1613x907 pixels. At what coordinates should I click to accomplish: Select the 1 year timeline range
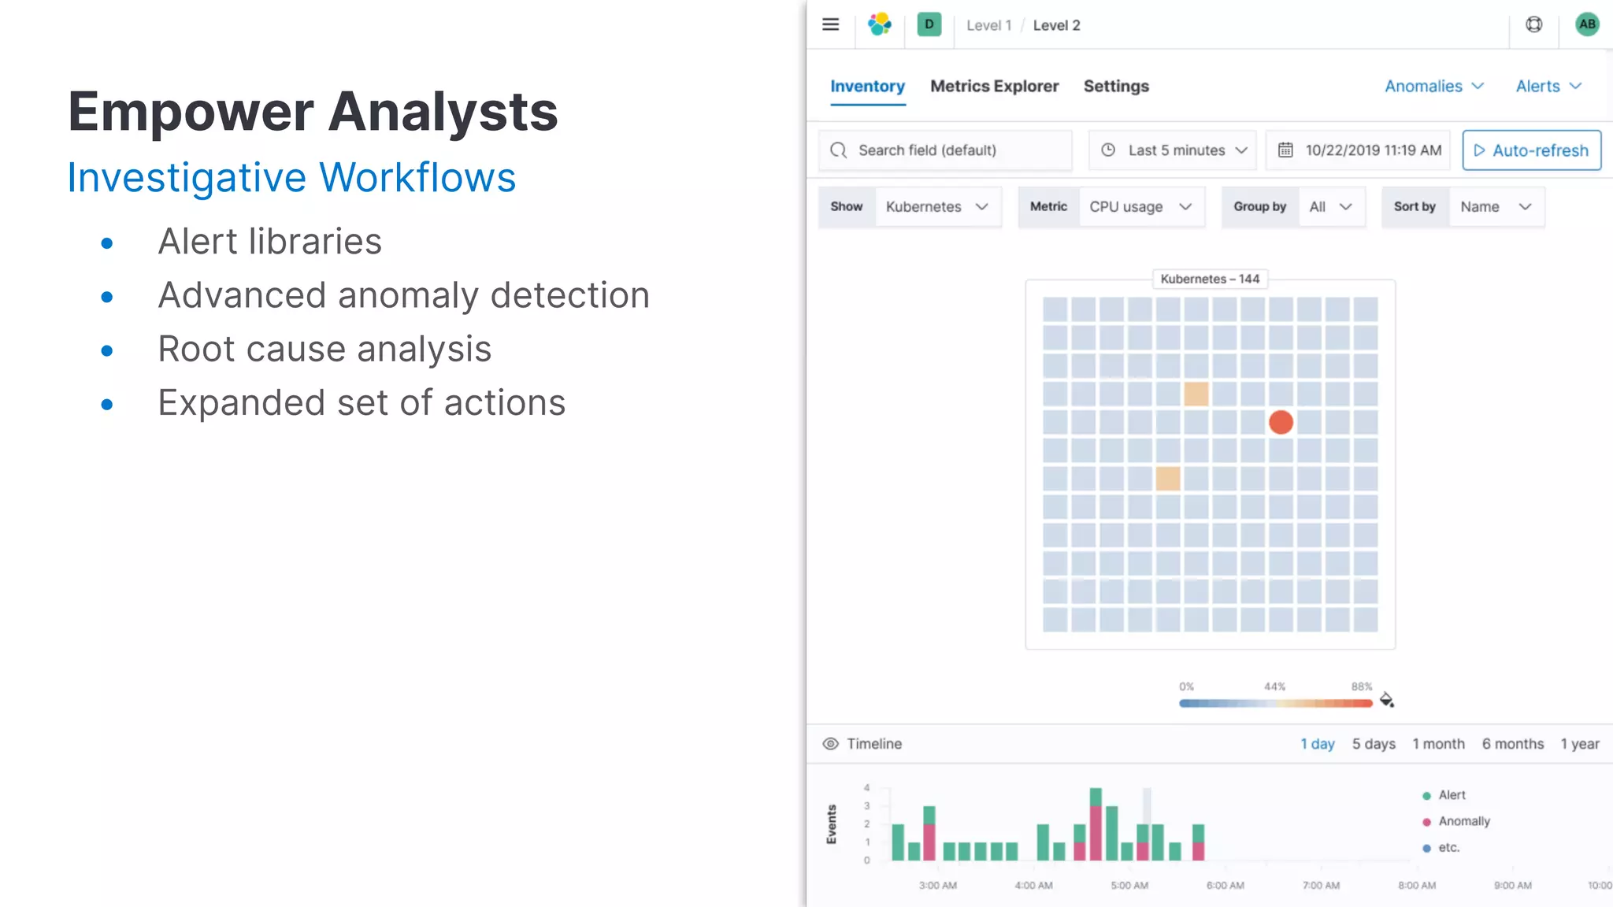click(1580, 744)
